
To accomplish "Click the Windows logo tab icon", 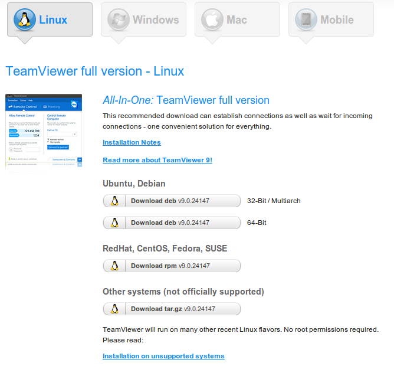I will (x=119, y=19).
